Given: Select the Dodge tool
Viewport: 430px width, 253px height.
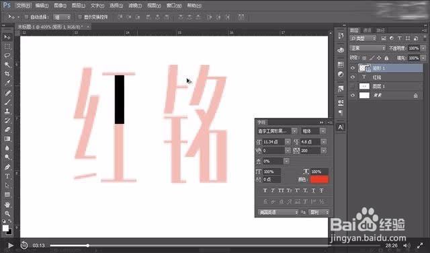Looking at the screenshot, I should point(7,157).
